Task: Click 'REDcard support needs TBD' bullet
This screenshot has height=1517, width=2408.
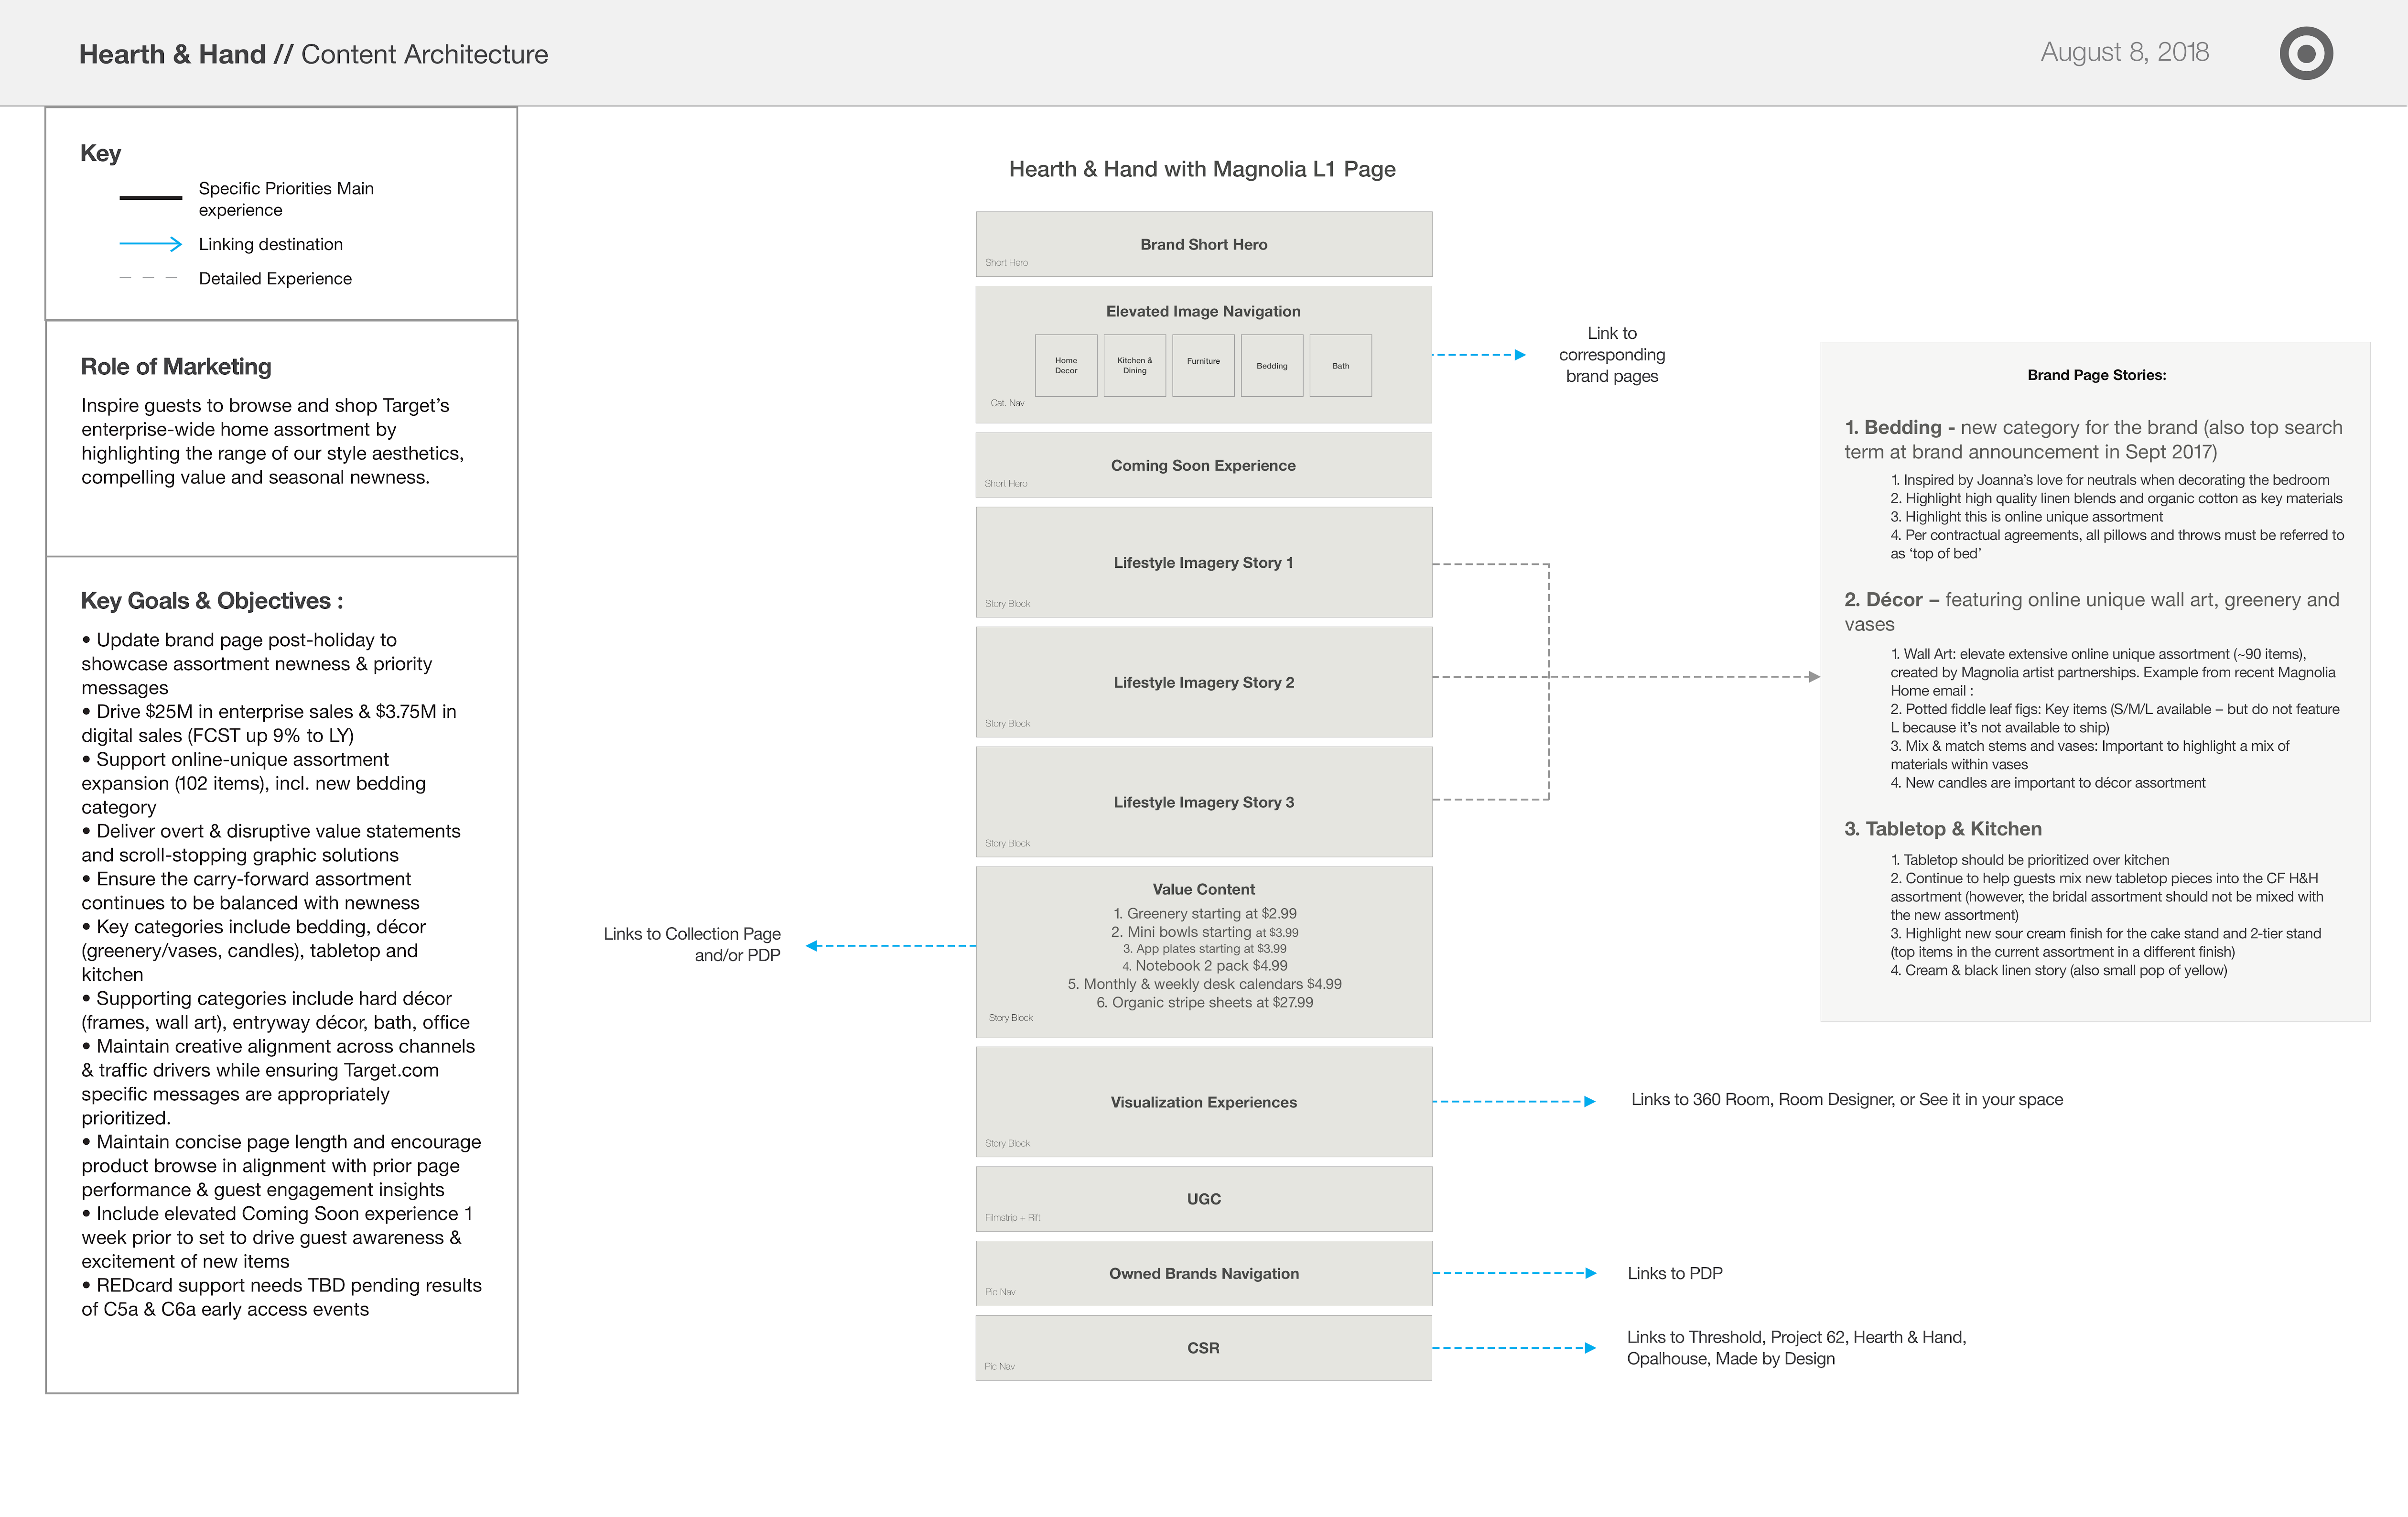Action: point(281,1297)
